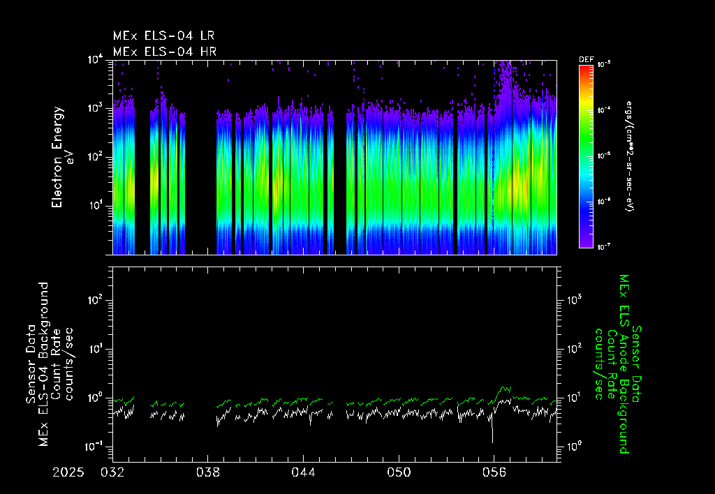Click the 10^2 tick on lower-left count rate axis
The width and height of the screenshot is (715, 494).
tap(96, 301)
